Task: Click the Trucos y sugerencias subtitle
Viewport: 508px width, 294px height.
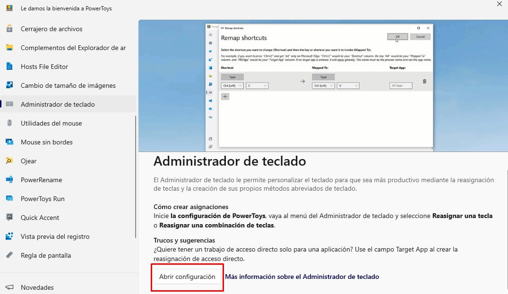Action: [184, 240]
